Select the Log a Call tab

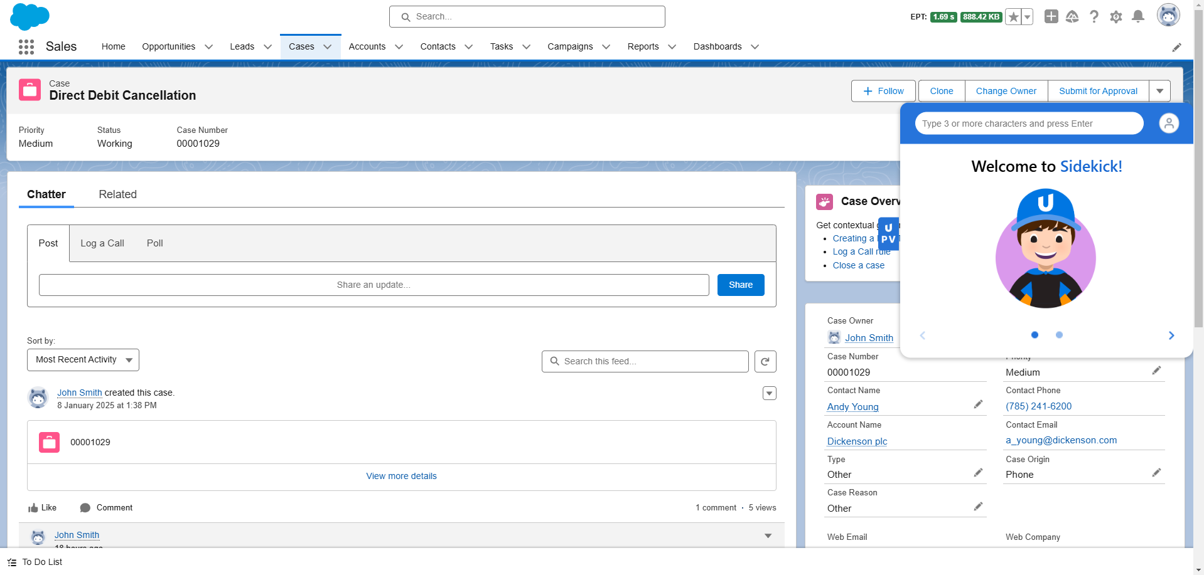tap(102, 243)
